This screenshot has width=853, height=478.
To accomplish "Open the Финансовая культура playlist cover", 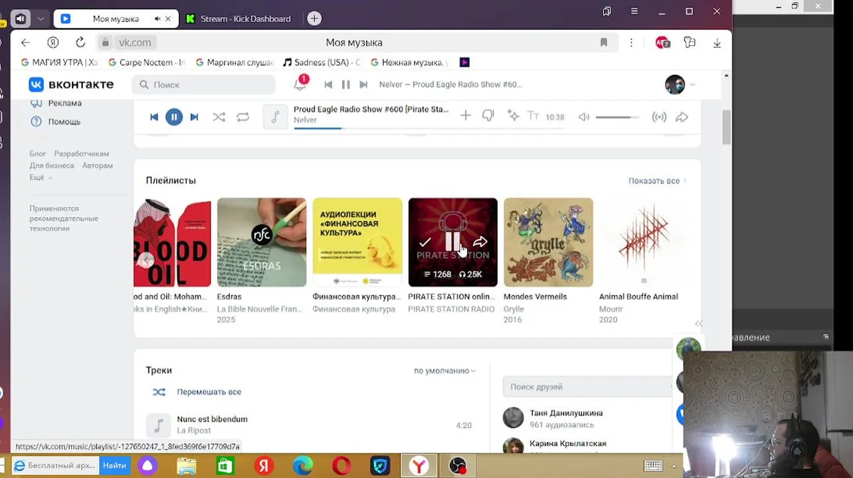I will pyautogui.click(x=357, y=242).
